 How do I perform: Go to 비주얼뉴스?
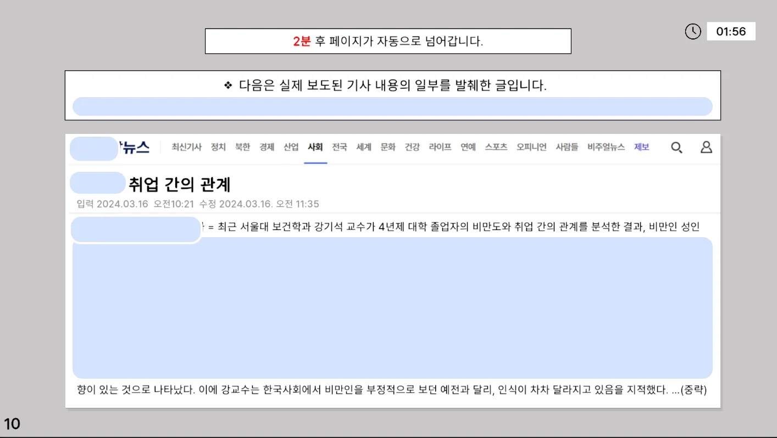click(x=606, y=147)
